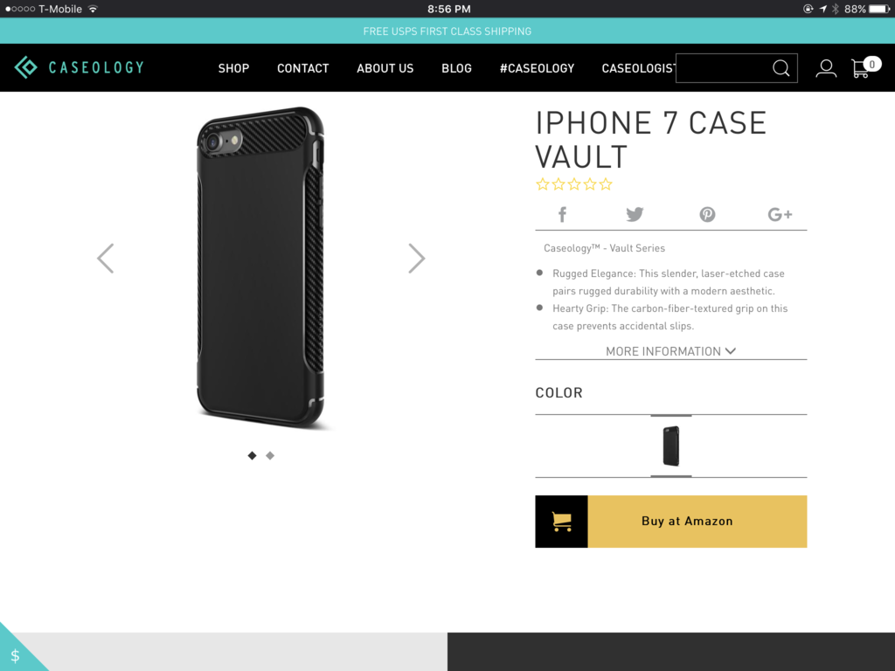Share on Twitter icon
This screenshot has height=671, width=895.
pyautogui.click(x=635, y=215)
